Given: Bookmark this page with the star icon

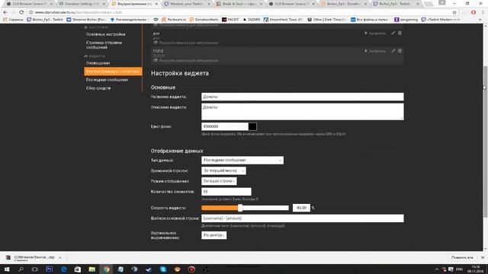Looking at the screenshot, I should [454, 12].
